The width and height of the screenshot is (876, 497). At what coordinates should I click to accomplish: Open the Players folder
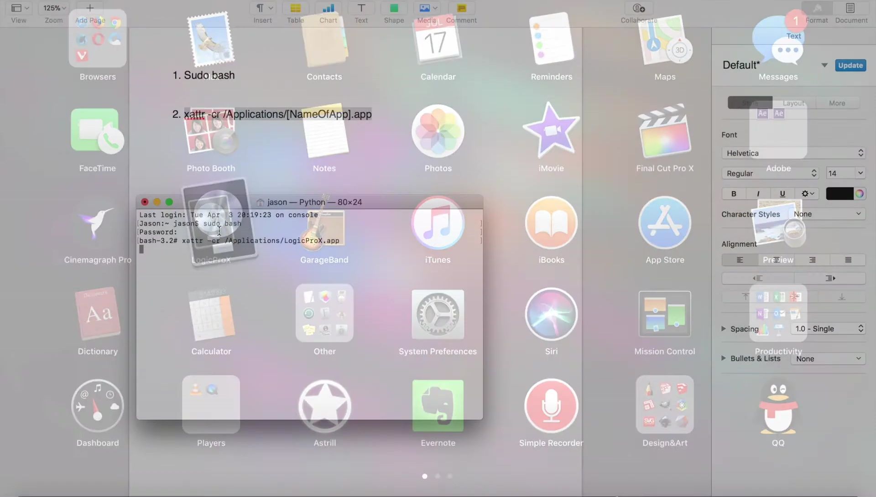click(211, 404)
